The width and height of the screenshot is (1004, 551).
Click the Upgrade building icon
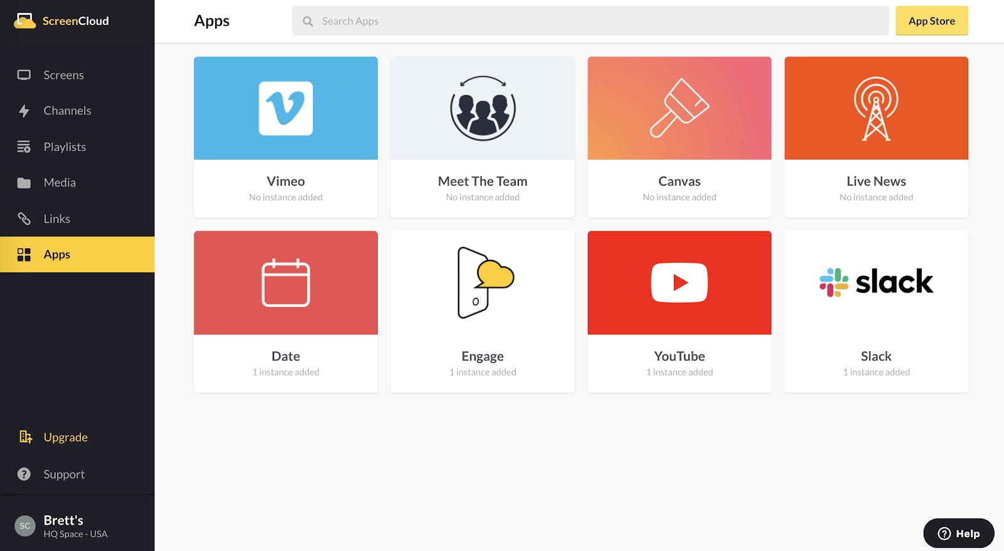[25, 437]
